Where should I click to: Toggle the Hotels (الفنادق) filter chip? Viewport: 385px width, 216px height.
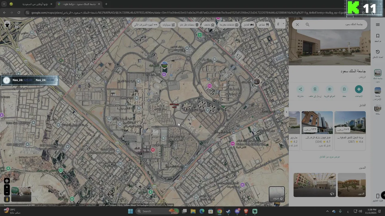click(x=248, y=25)
